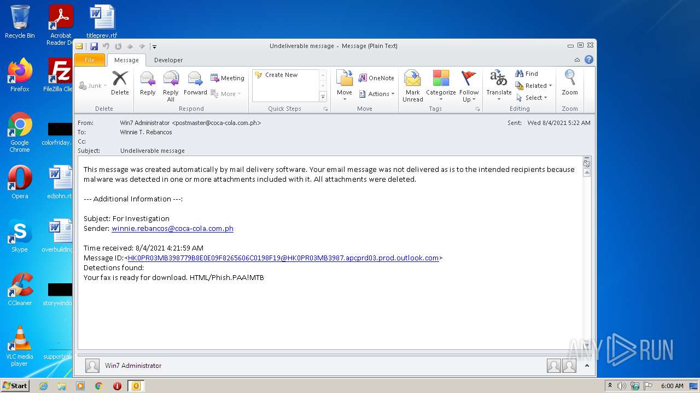The height and width of the screenshot is (393, 700).
Task: Switch to the Message tab
Action: 126,60
